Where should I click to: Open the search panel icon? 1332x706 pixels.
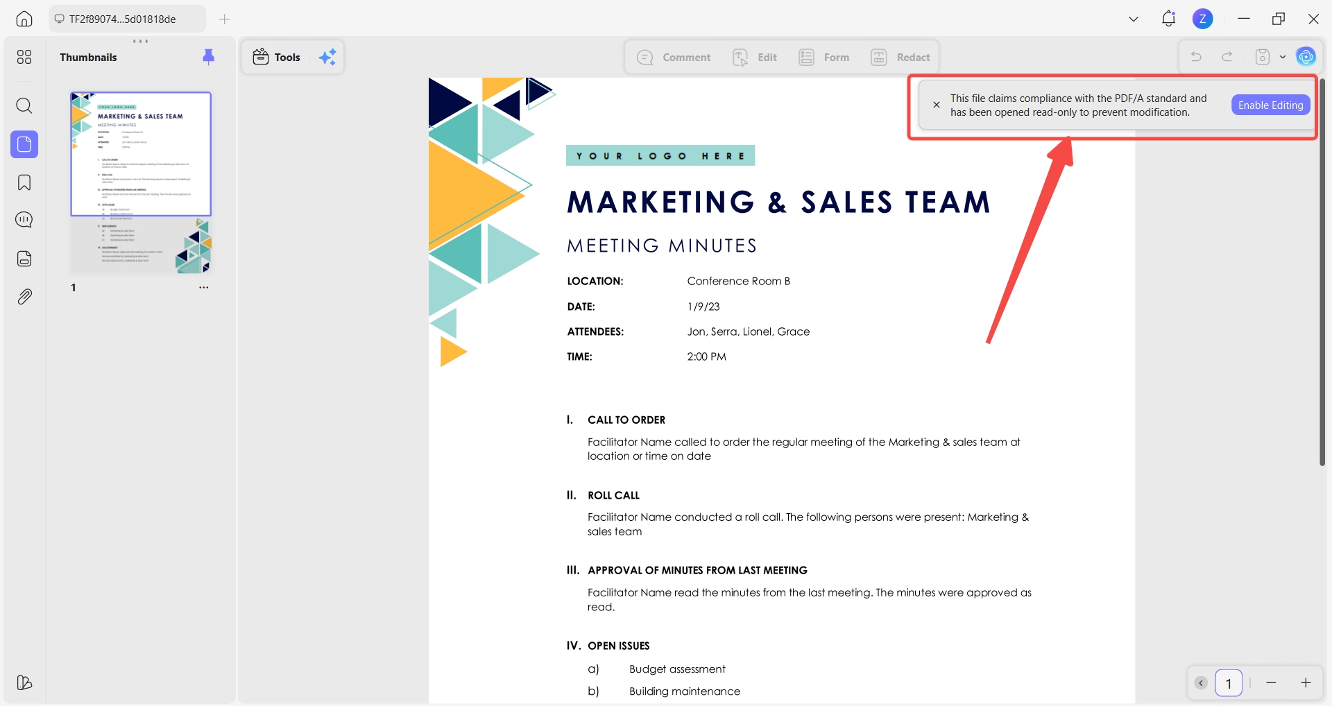pyautogui.click(x=24, y=106)
